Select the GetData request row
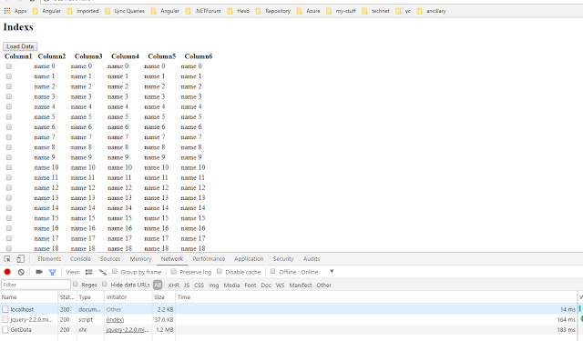Image resolution: width=583 pixels, height=341 pixels. pyautogui.click(x=290, y=329)
